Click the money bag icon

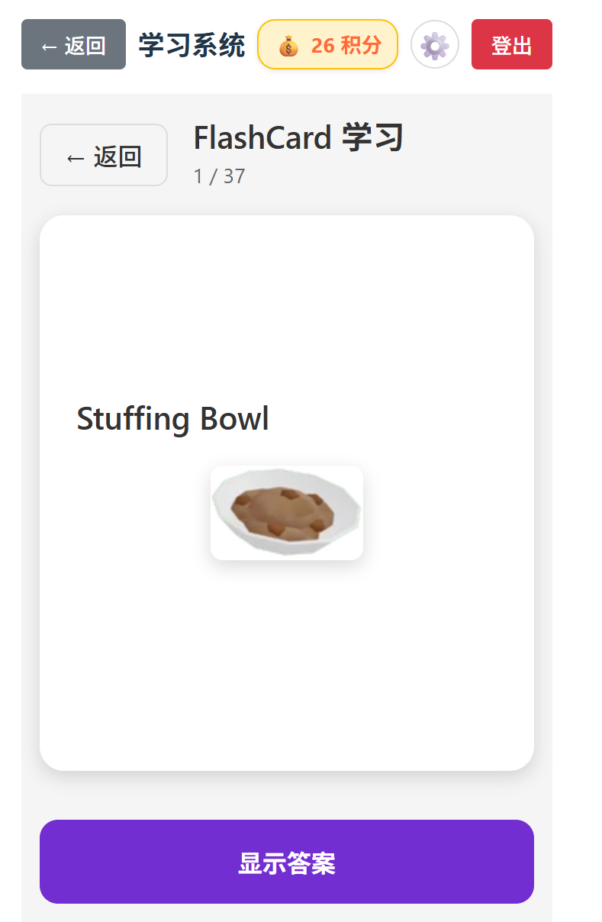click(288, 46)
